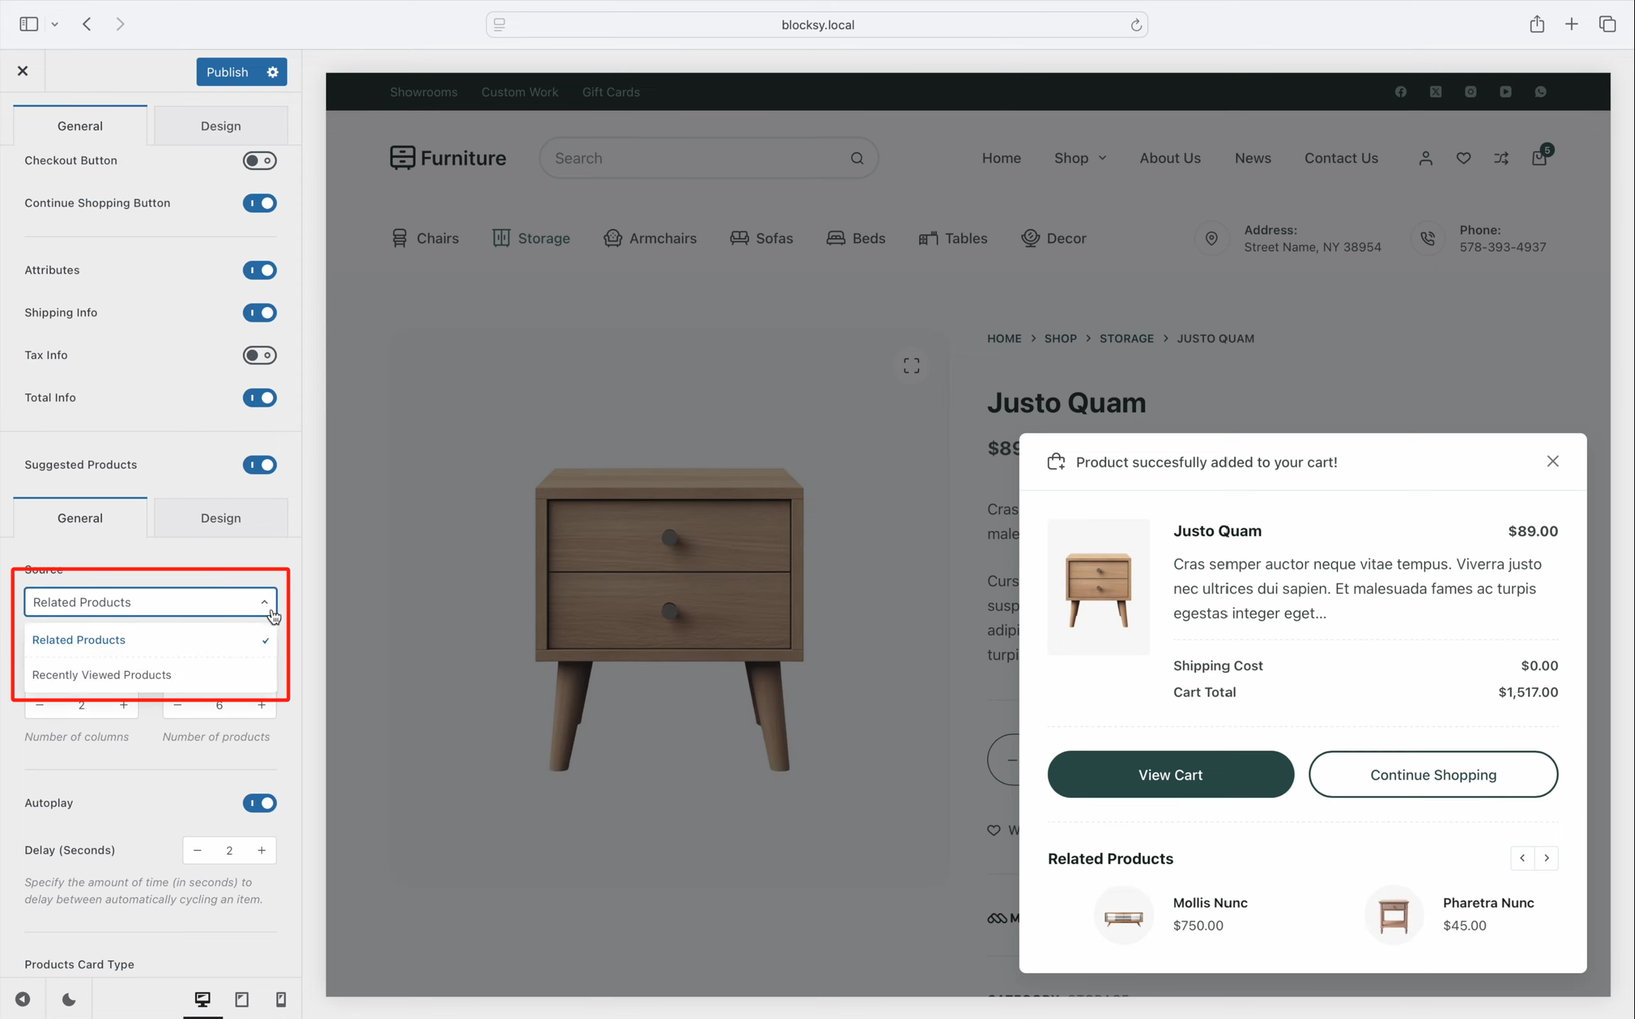The height and width of the screenshot is (1019, 1635).
Task: Toggle dark mode moon icon
Action: pos(69,999)
